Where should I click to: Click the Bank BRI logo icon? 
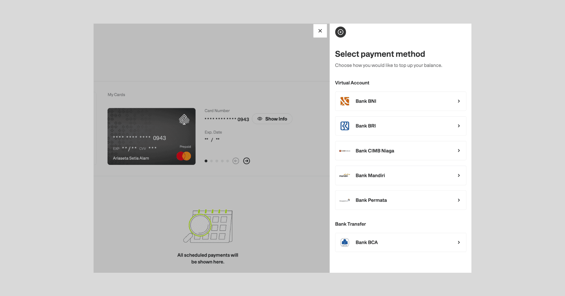click(345, 126)
